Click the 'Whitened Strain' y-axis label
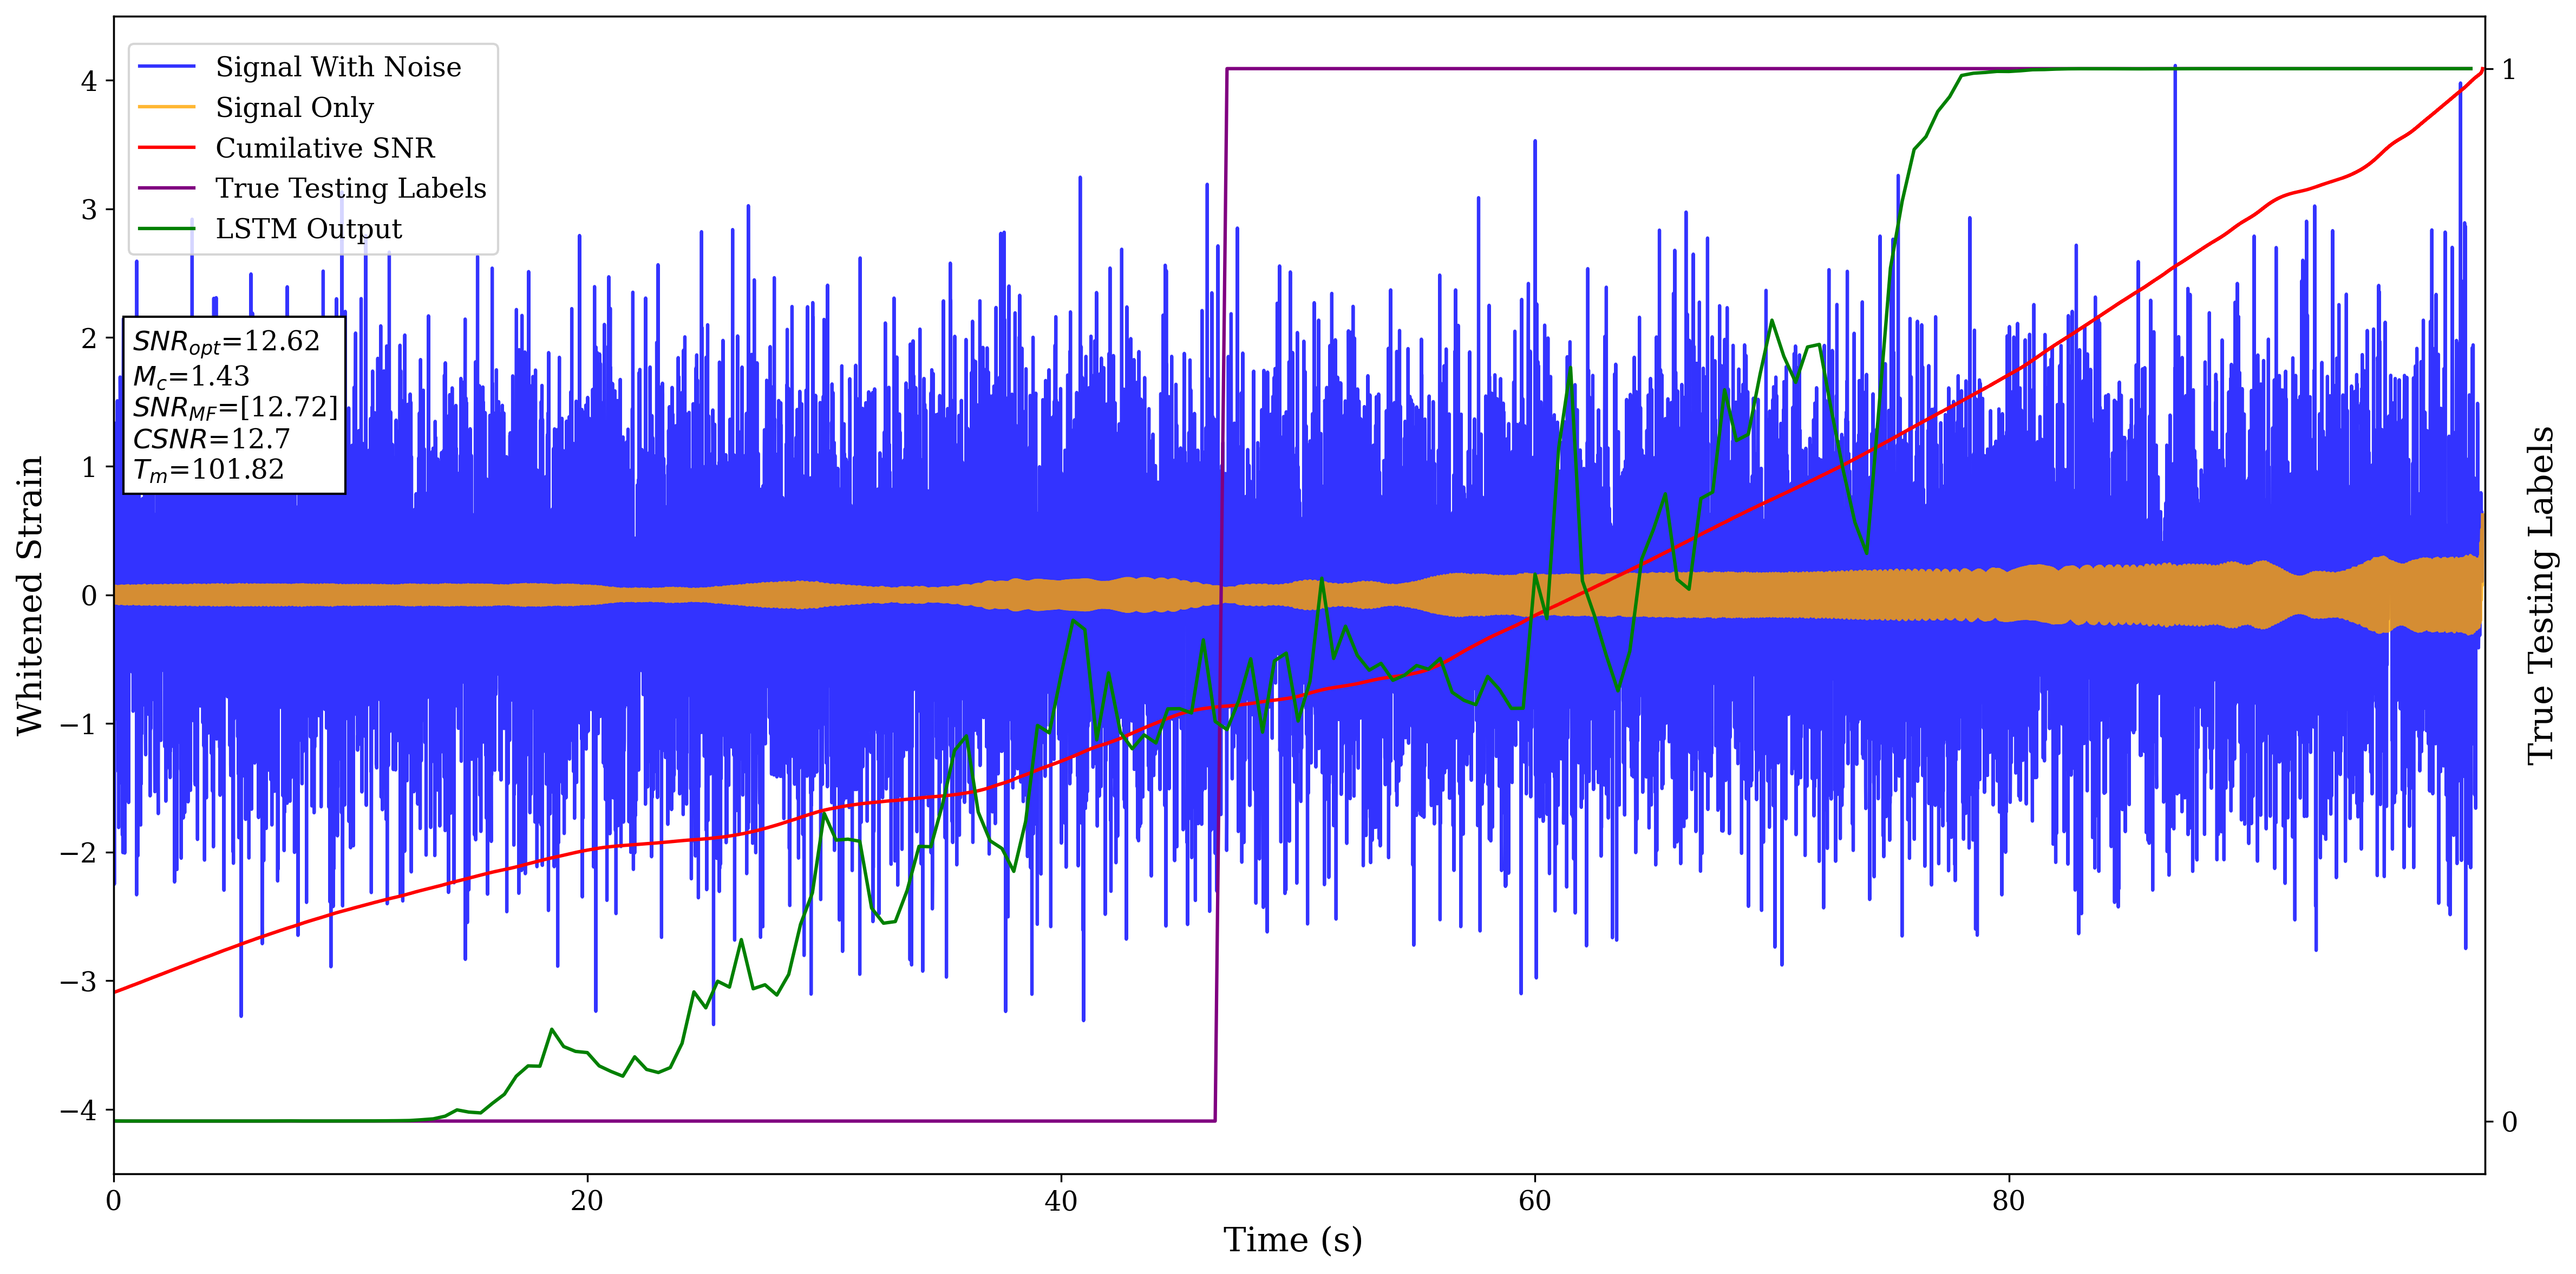The width and height of the screenshot is (2576, 1274). click(x=30, y=595)
